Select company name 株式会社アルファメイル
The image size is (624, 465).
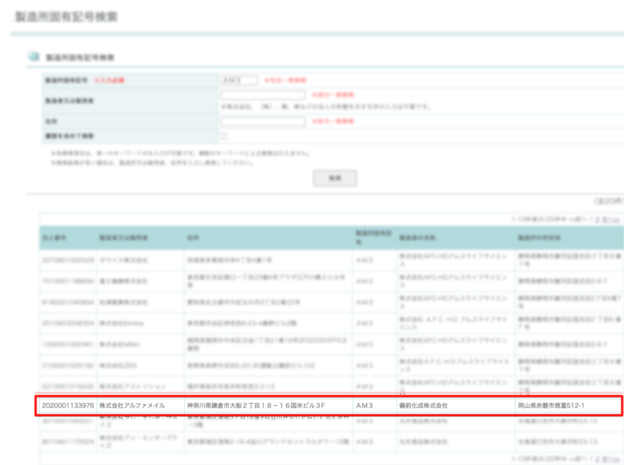(x=132, y=405)
